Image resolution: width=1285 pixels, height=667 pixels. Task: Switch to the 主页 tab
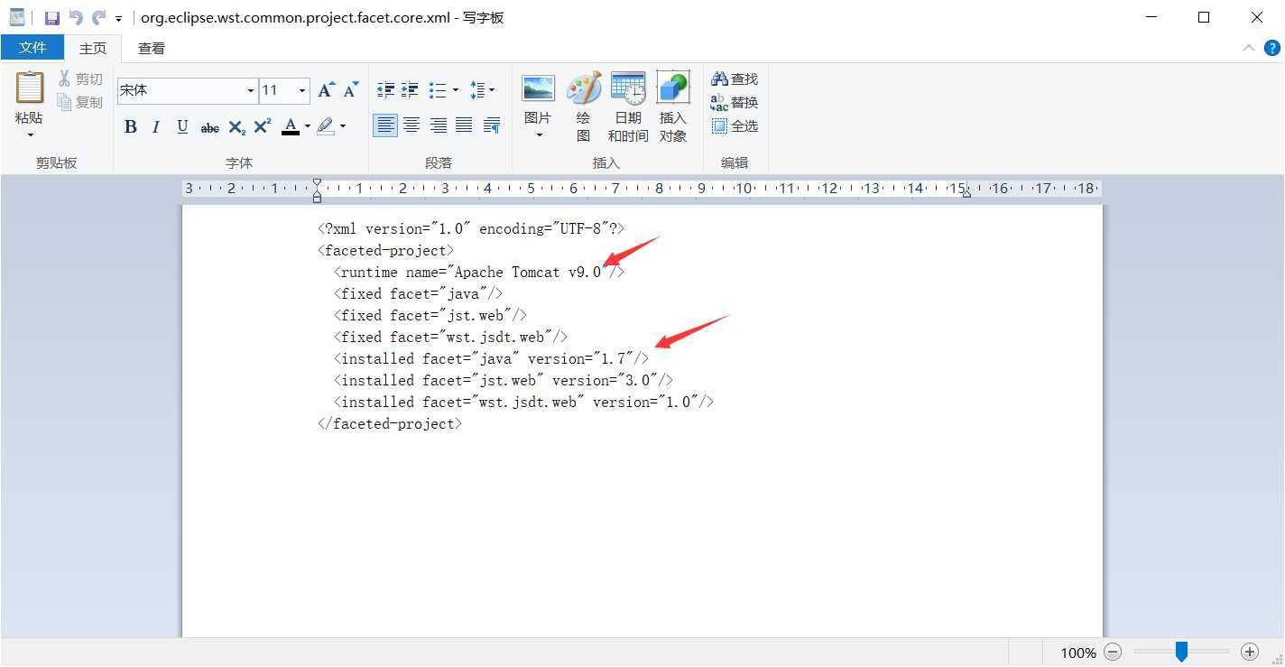pos(93,48)
